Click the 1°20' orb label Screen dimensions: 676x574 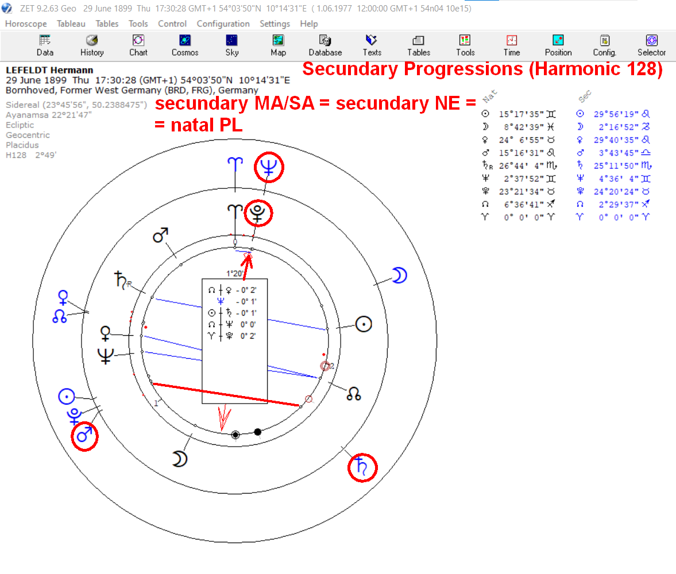pos(234,273)
